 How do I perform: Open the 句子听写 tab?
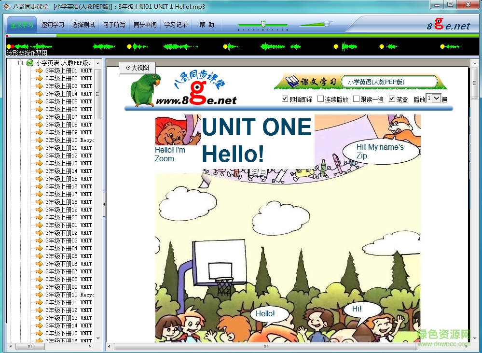(x=114, y=25)
